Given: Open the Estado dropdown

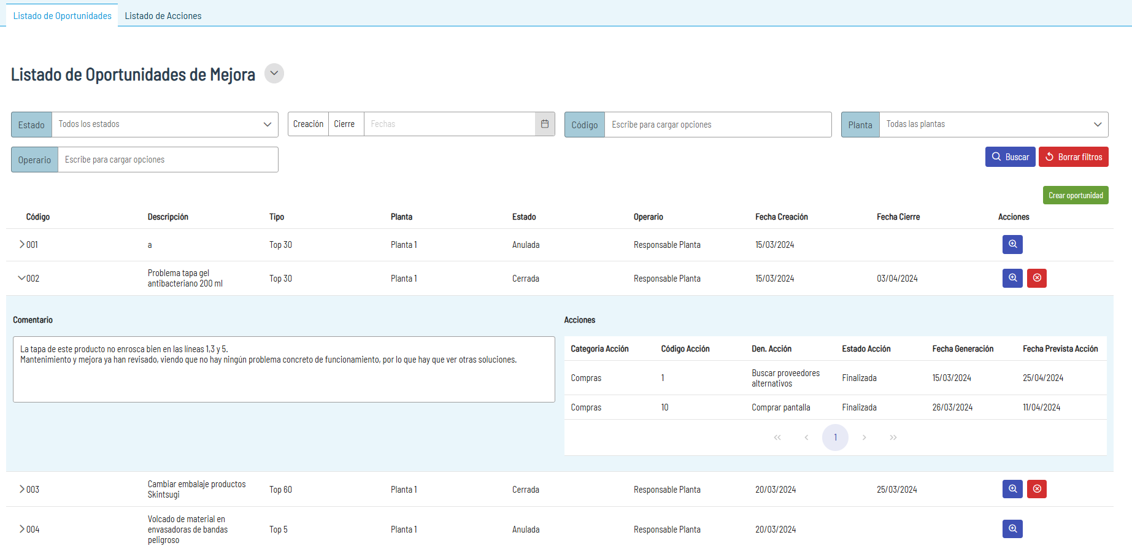Looking at the screenshot, I should pos(164,124).
